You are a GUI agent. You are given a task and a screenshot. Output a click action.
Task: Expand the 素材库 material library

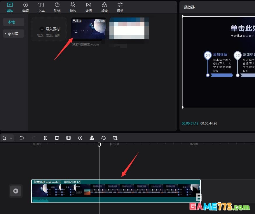point(13,34)
